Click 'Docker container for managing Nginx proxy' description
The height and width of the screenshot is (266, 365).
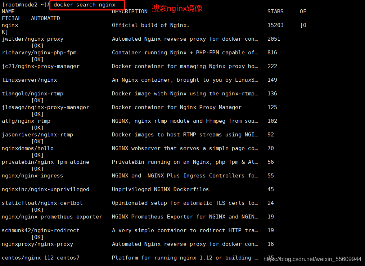click(185, 66)
